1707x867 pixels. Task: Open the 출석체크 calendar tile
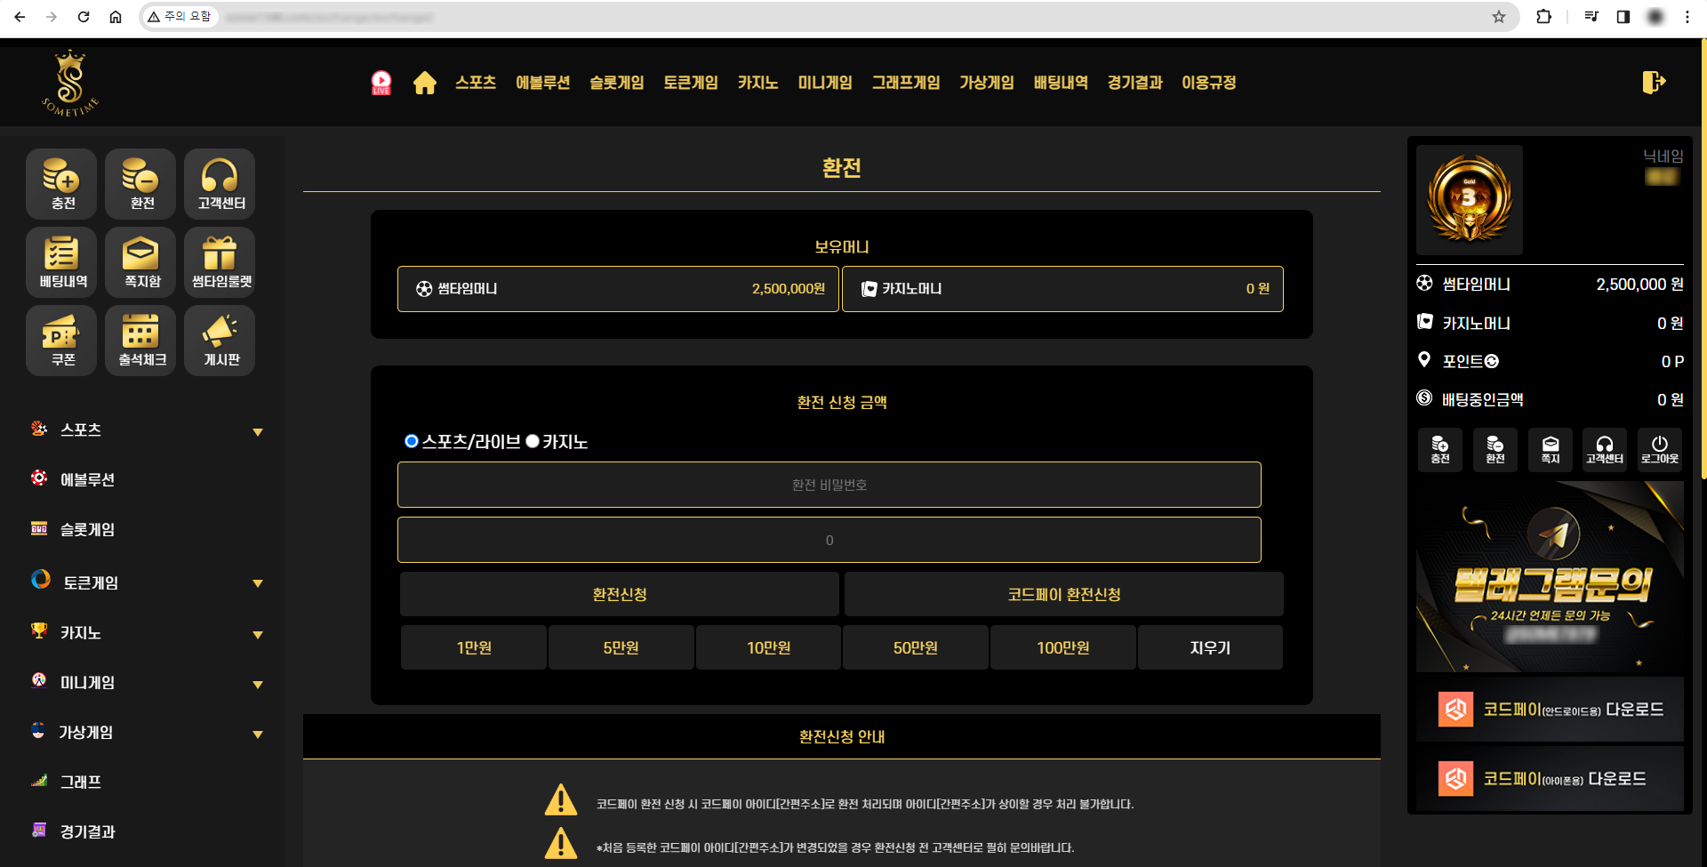(x=140, y=341)
